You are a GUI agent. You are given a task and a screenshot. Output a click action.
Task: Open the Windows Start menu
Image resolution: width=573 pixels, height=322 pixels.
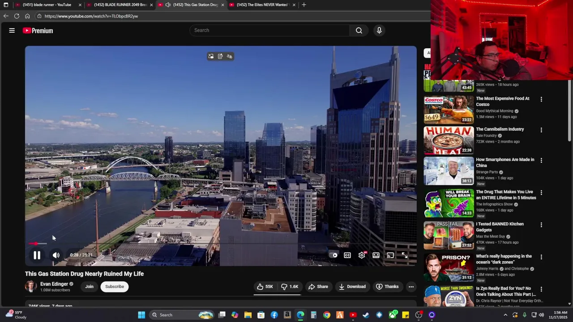point(141,315)
